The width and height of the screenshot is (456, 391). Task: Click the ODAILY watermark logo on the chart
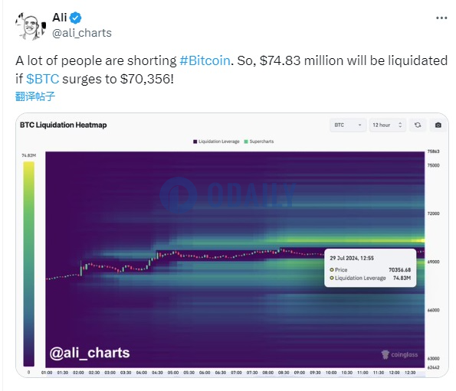pyautogui.click(x=228, y=195)
